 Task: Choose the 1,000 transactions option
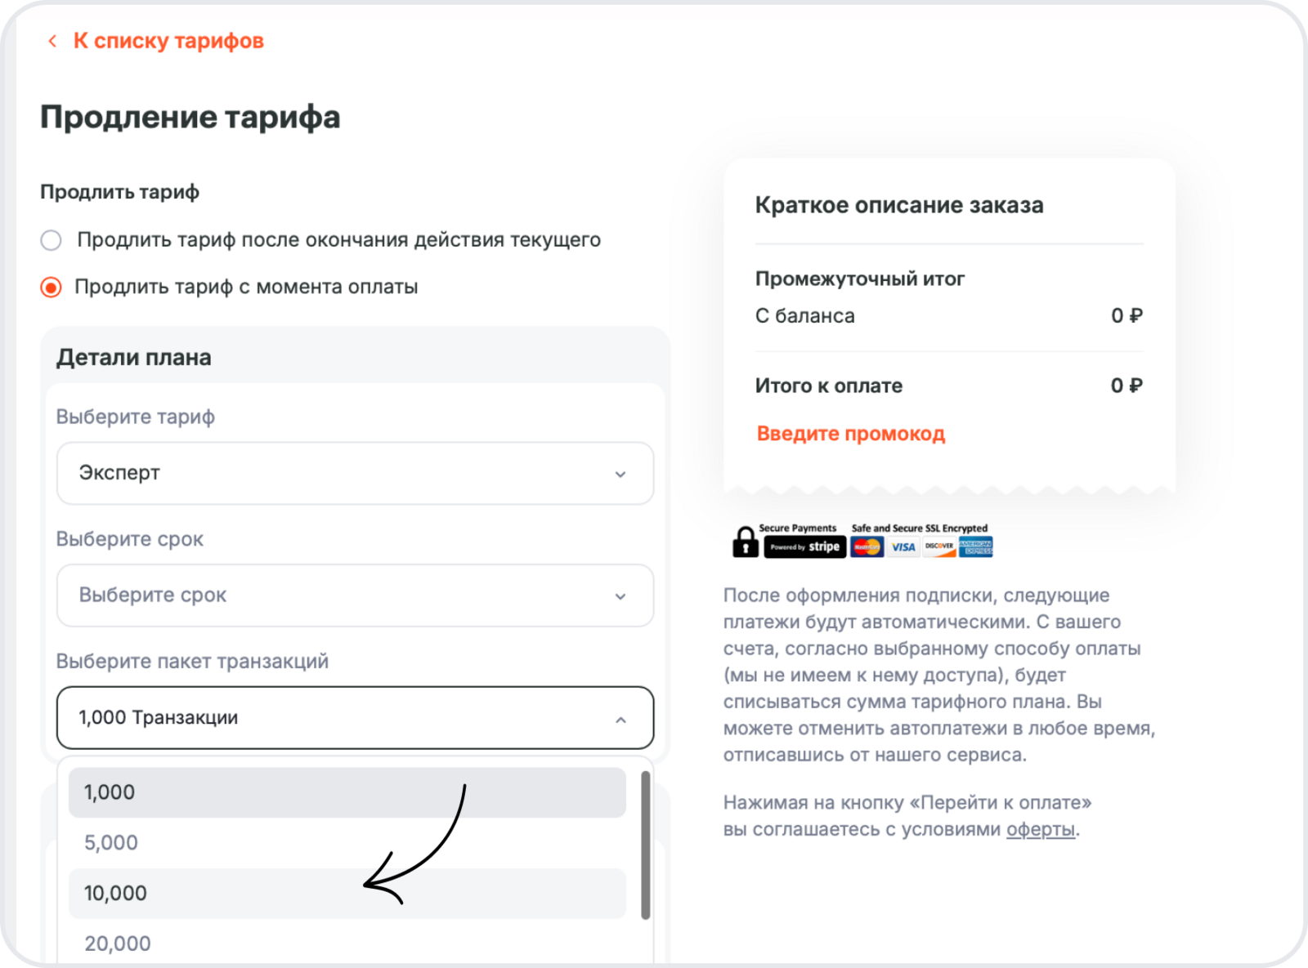tap(347, 792)
